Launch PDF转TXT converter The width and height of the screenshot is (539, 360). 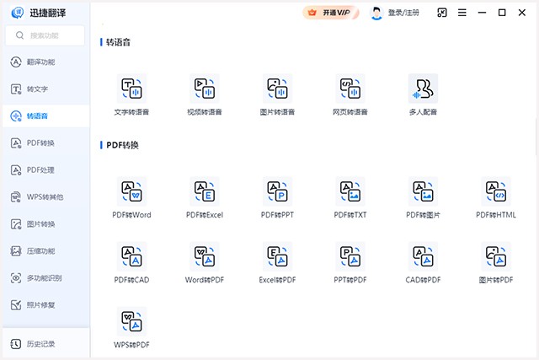(350, 197)
